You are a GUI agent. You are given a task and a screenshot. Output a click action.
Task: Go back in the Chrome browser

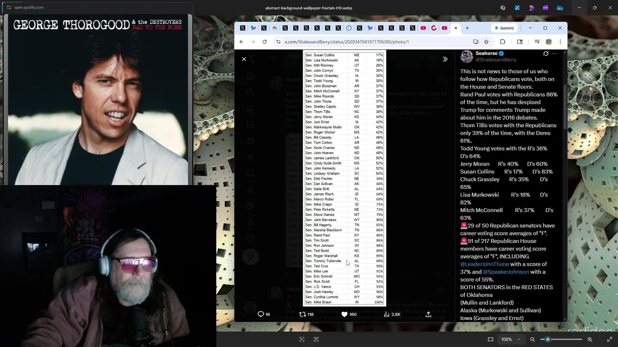241,42
